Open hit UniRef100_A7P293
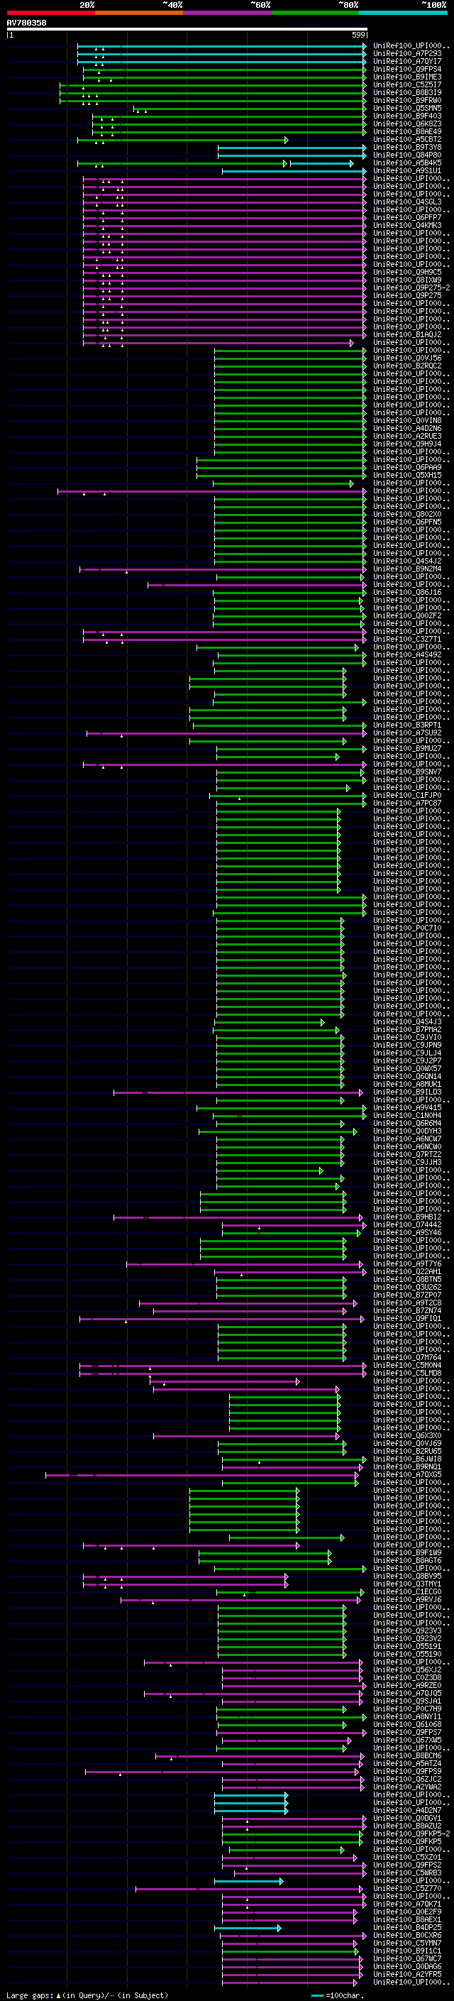The image size is (454, 2001). click(407, 54)
